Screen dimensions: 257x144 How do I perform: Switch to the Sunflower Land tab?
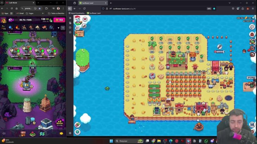click(x=93, y=3)
